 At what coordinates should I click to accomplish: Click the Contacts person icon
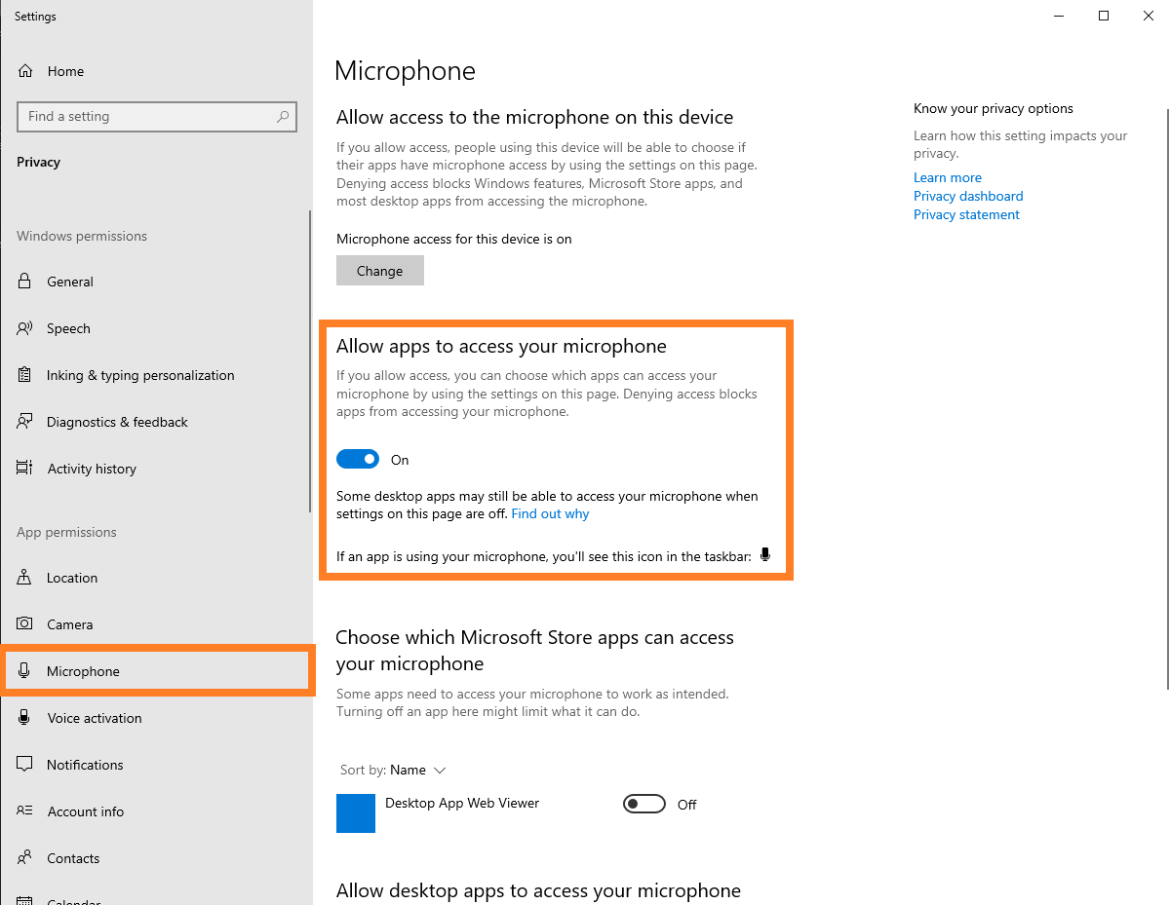[25, 858]
